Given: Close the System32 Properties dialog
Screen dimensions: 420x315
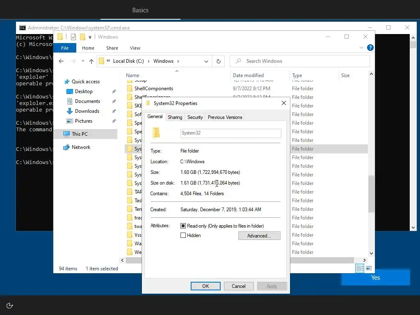Looking at the screenshot, I should coord(284,103).
